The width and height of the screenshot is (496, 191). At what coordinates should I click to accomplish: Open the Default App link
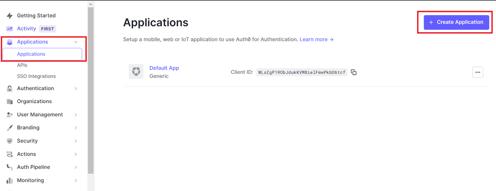pyautogui.click(x=164, y=68)
